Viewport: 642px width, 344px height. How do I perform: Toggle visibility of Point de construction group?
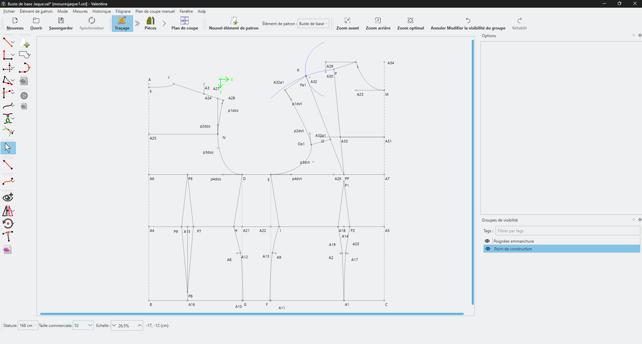pyautogui.click(x=488, y=249)
